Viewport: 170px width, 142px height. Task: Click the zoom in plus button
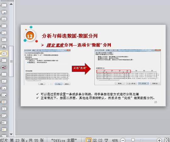159,140
